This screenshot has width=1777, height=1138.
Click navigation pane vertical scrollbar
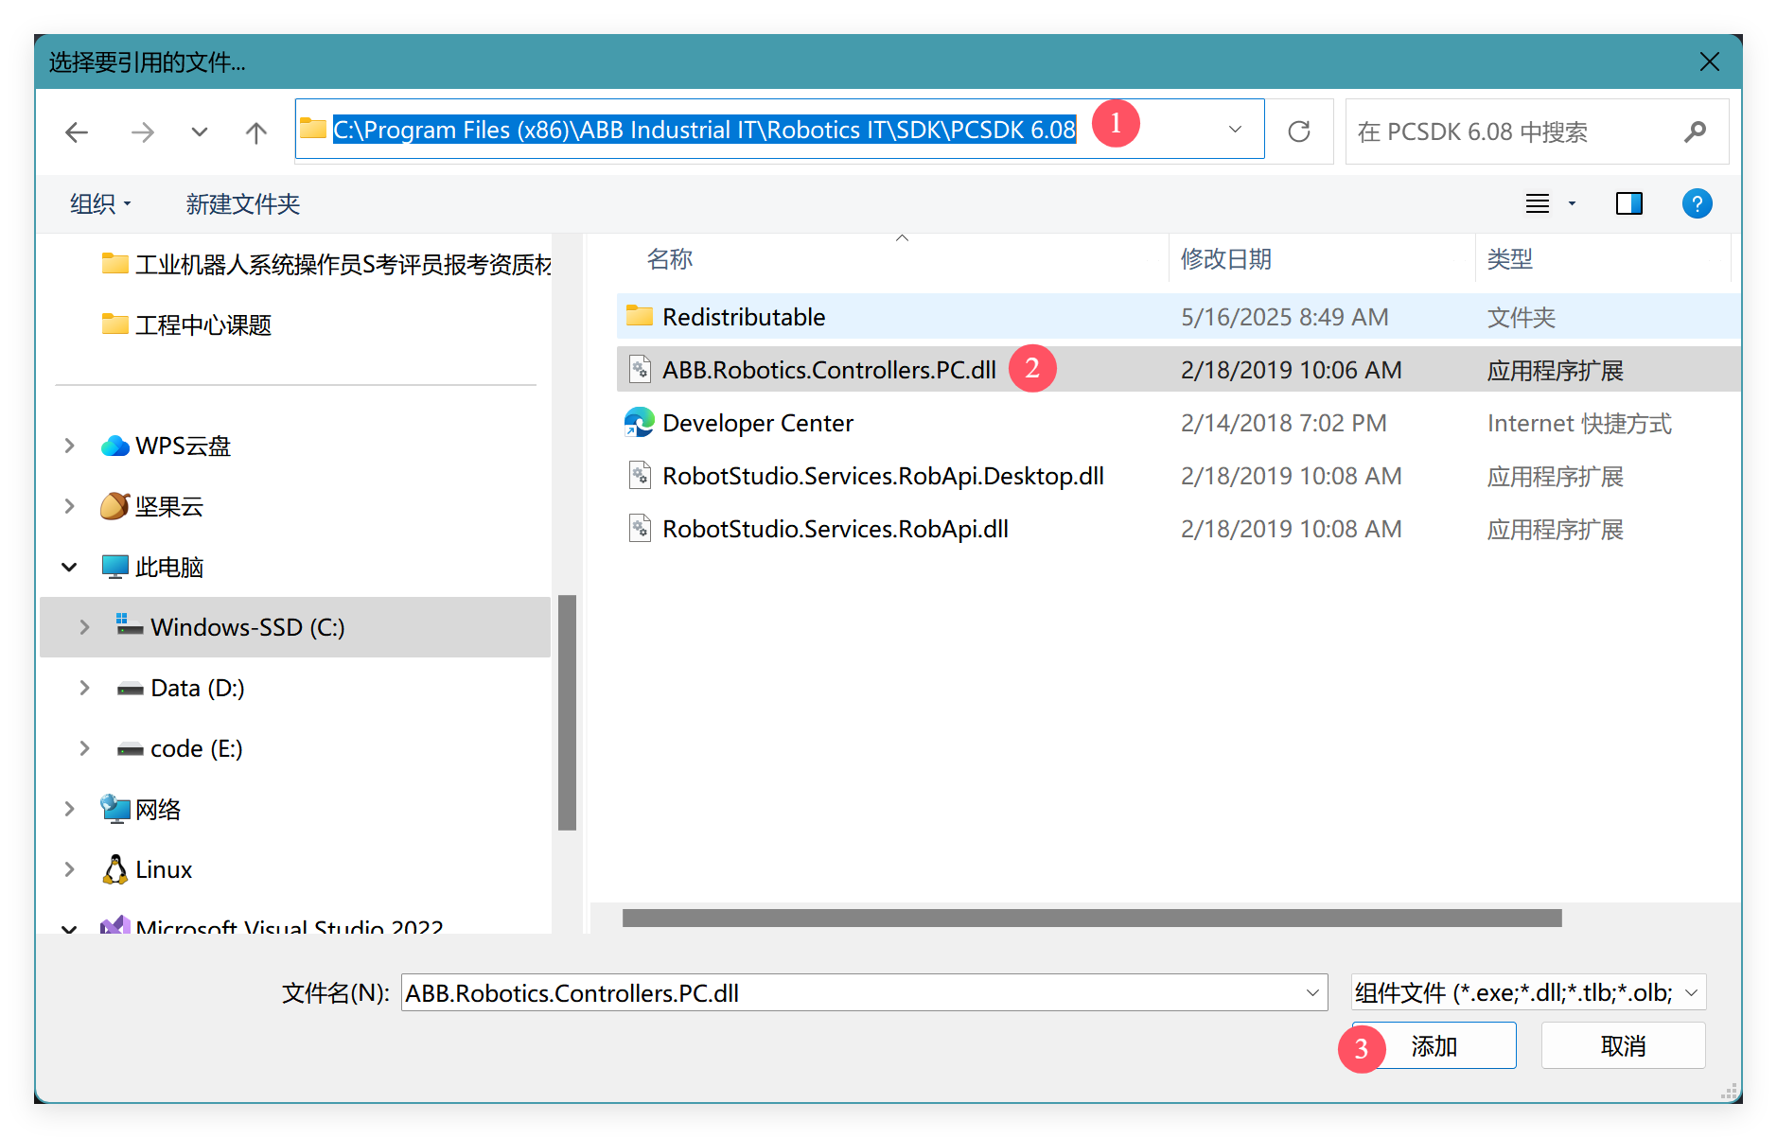pyautogui.click(x=567, y=711)
